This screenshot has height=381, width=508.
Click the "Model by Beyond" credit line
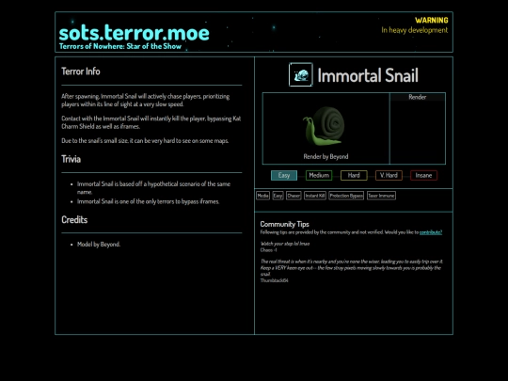[x=99, y=245]
